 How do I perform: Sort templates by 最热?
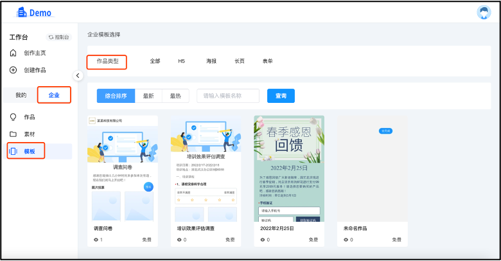pyautogui.click(x=175, y=96)
